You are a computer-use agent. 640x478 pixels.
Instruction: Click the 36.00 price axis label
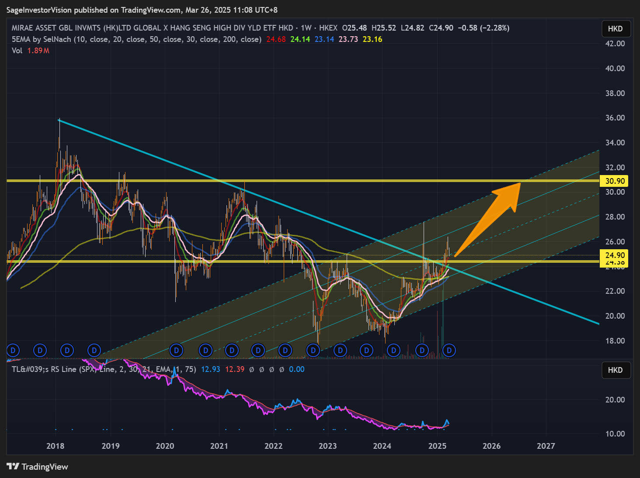(615, 118)
